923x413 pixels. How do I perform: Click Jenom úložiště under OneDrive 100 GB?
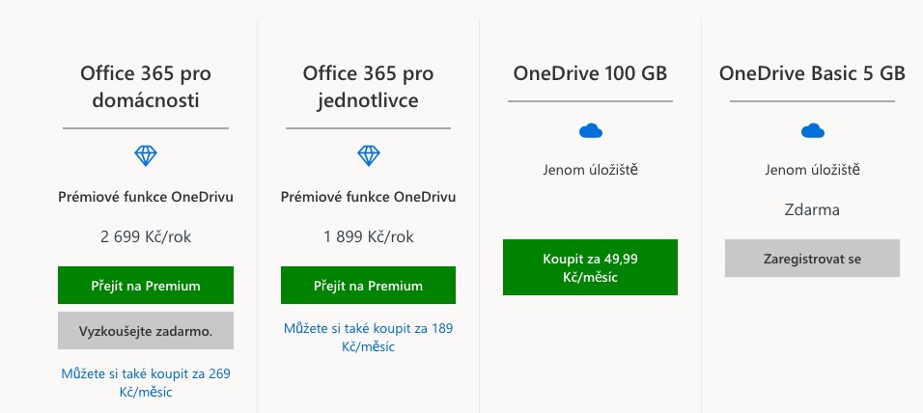click(590, 171)
